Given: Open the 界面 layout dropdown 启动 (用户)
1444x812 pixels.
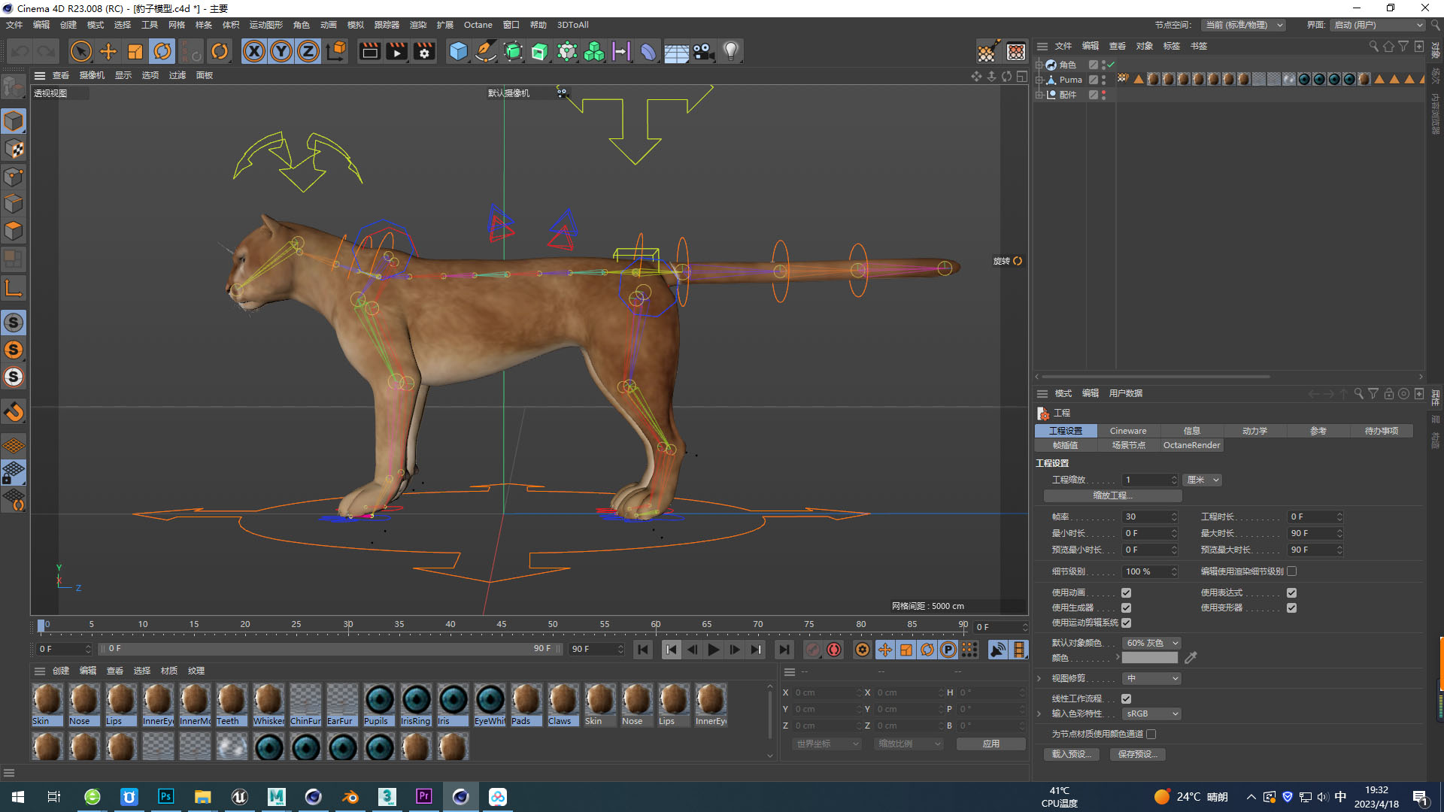Looking at the screenshot, I should [1379, 25].
